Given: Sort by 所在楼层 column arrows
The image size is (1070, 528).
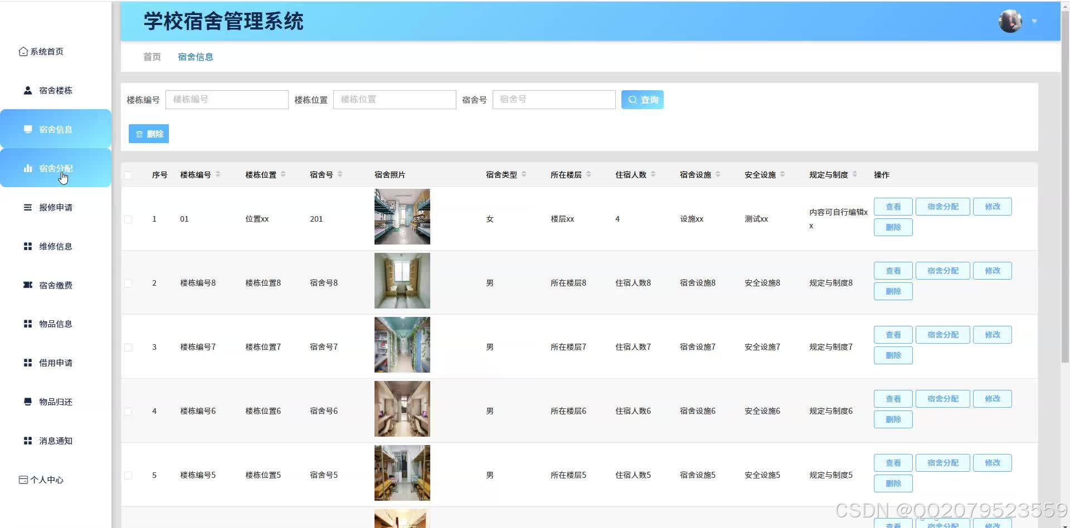Looking at the screenshot, I should point(588,174).
